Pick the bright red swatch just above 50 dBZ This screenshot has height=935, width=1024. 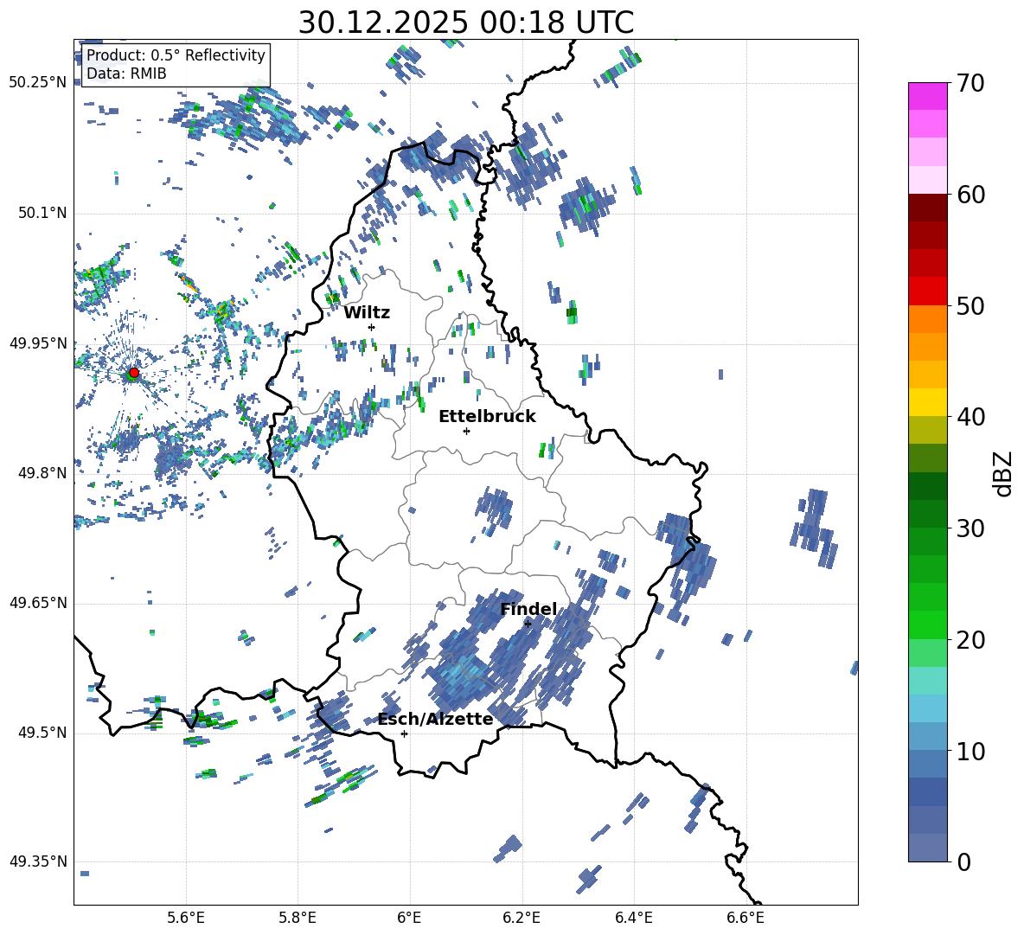tap(928, 291)
